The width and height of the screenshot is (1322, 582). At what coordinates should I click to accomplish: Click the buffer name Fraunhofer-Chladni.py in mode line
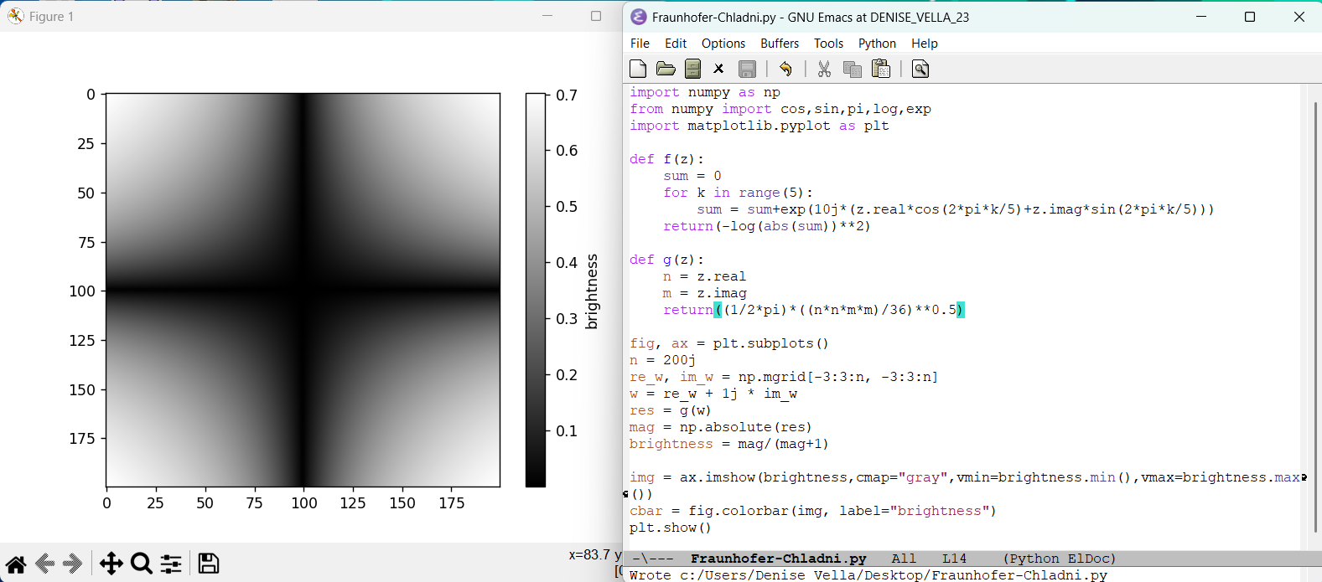(778, 559)
